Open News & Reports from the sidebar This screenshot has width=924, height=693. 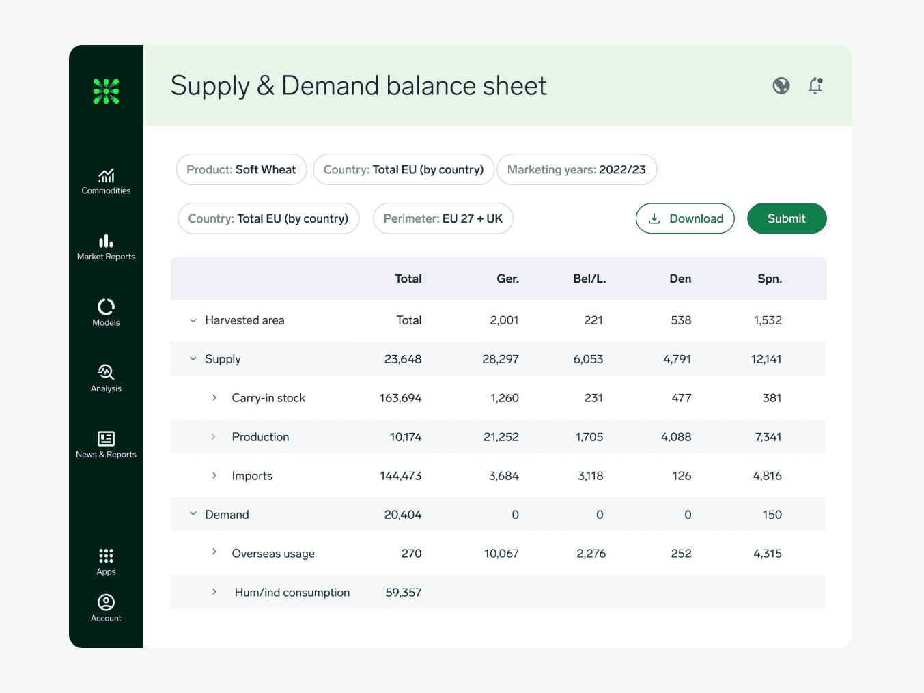[x=106, y=444]
